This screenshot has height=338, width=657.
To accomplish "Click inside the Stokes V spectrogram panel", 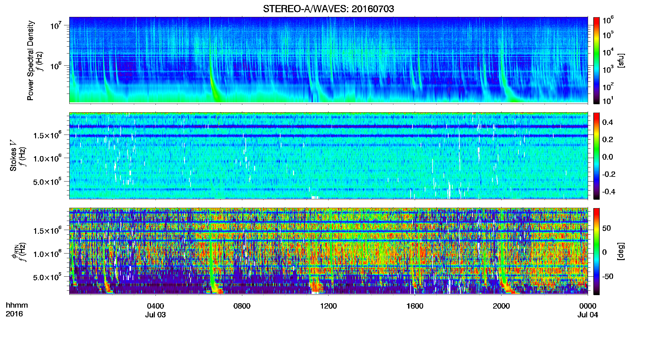I will [328, 156].
